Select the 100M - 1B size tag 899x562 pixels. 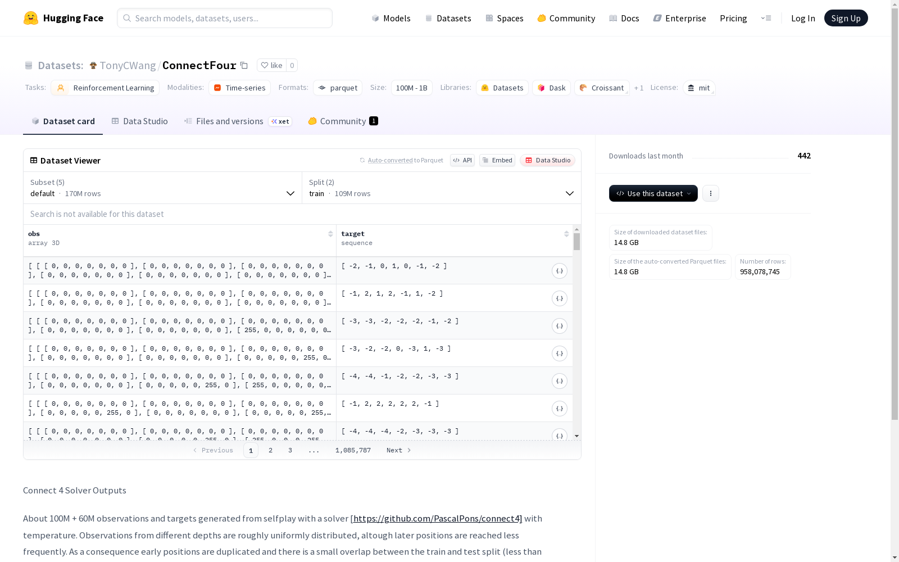coord(412,88)
